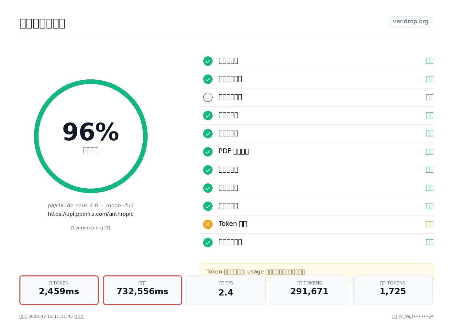The image size is (453, 324).
Task: Click the green check below the Token row
Action: tap(208, 242)
